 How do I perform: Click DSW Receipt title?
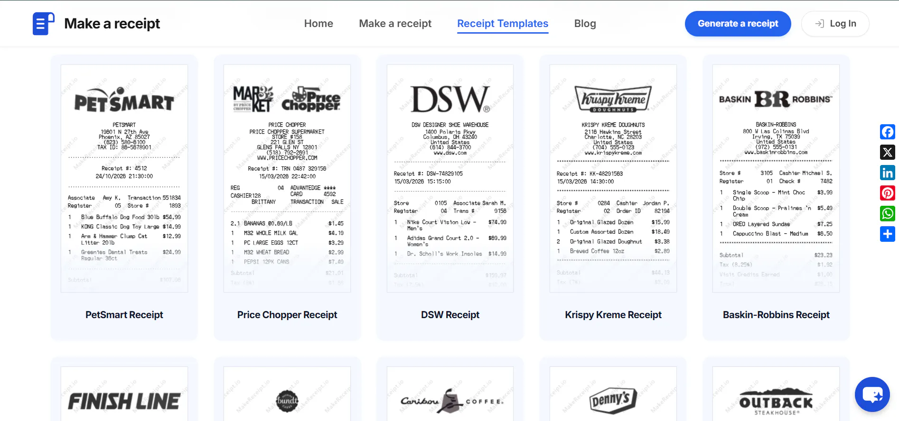[450, 315]
